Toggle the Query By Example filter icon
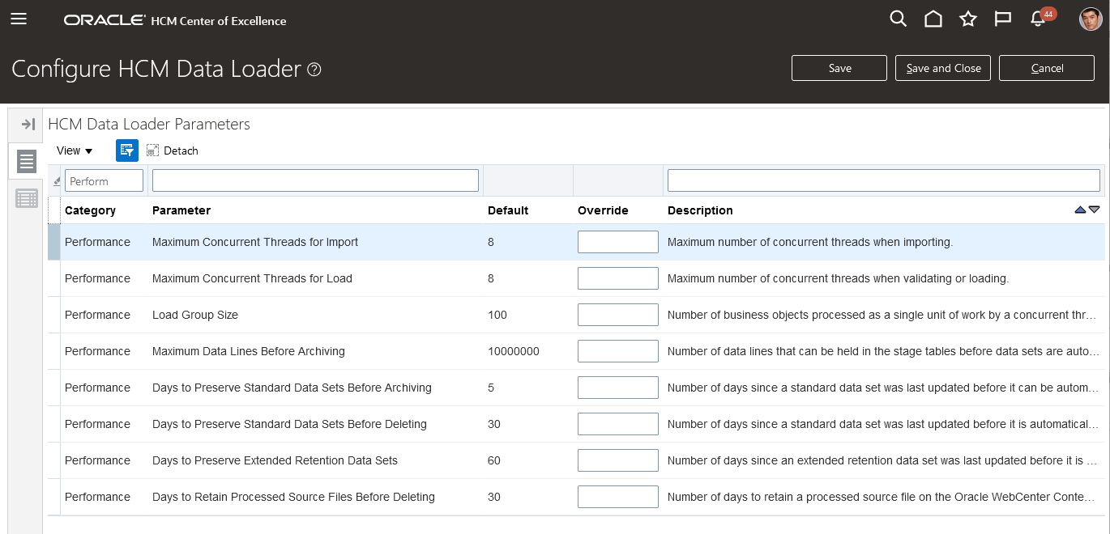 coord(127,150)
